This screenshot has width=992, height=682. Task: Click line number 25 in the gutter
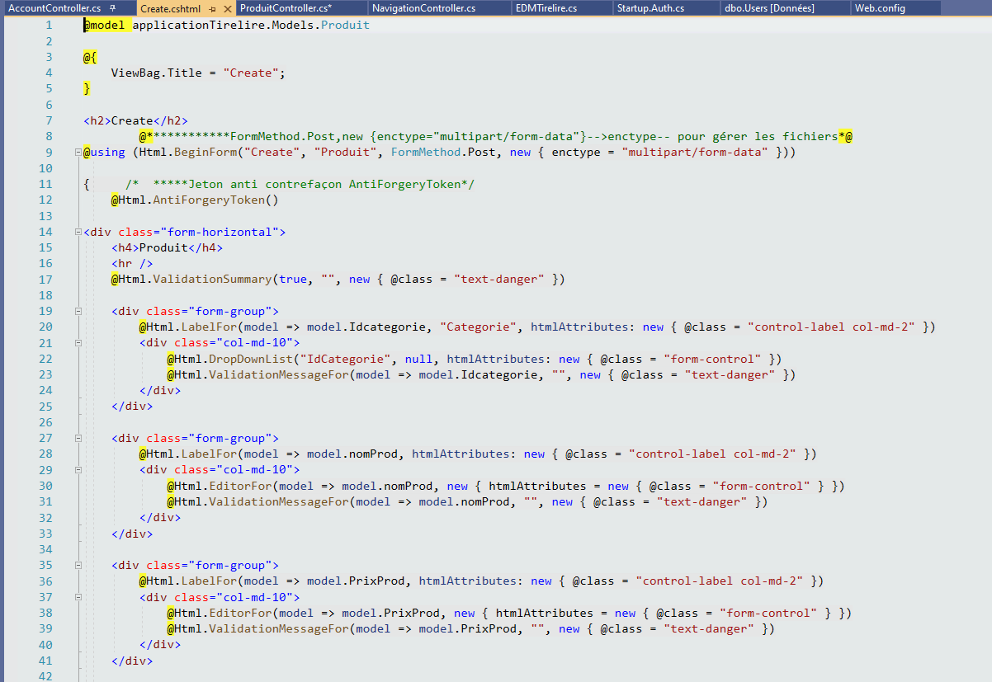pyautogui.click(x=45, y=407)
